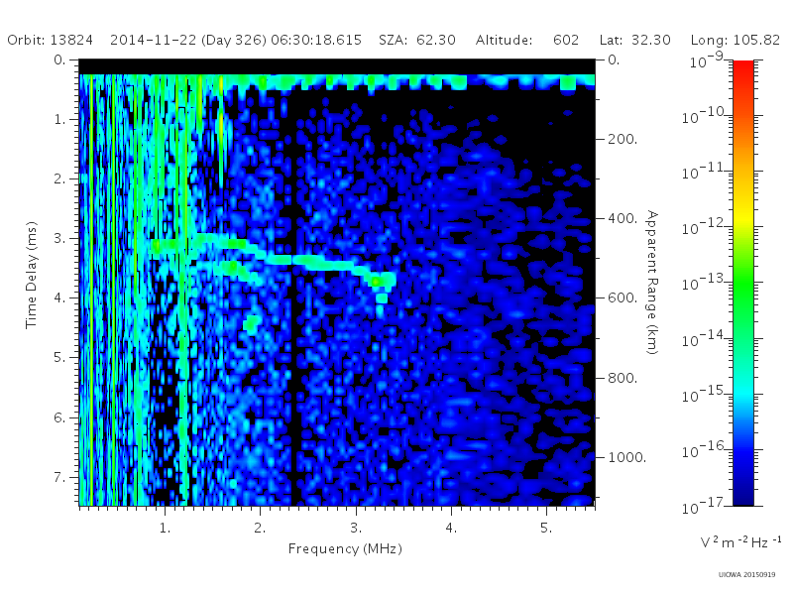Click the 'Lat: 32.30' value
This screenshot has width=793, height=595.
(x=634, y=40)
